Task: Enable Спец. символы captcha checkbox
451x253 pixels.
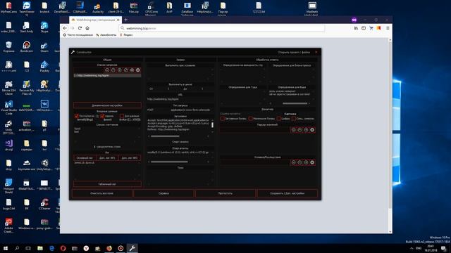Action: [293, 119]
